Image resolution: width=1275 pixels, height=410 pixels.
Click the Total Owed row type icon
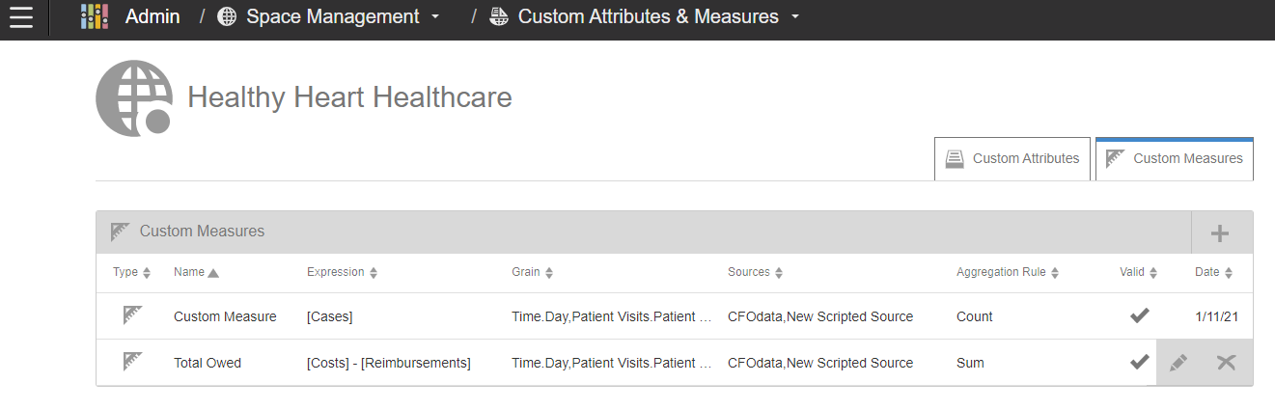tap(132, 362)
